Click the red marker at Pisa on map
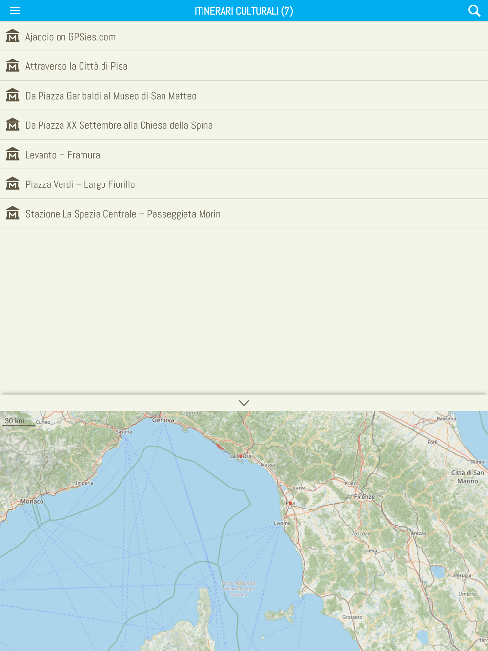Screen dimensions: 488x651 (x=290, y=503)
